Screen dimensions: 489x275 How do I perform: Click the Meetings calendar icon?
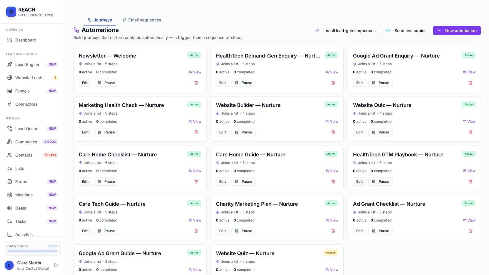coord(10,195)
